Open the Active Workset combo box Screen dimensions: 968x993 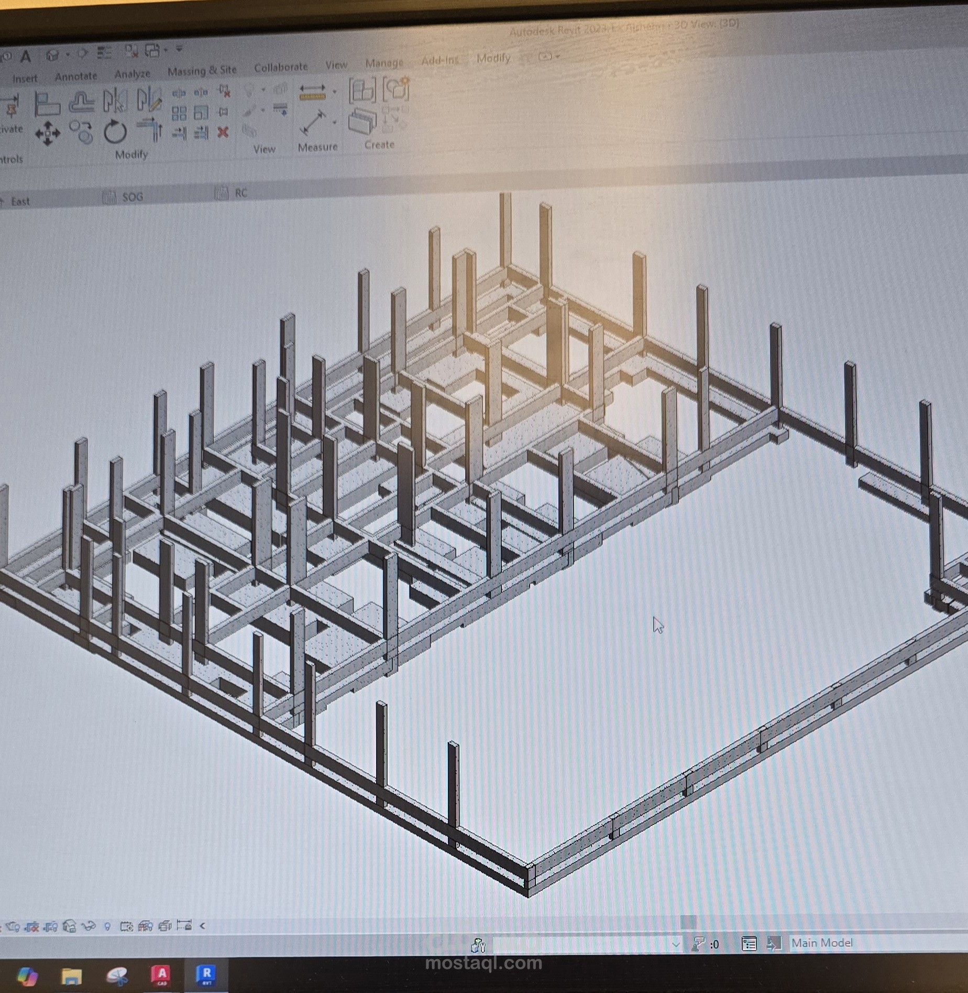pyautogui.click(x=587, y=945)
